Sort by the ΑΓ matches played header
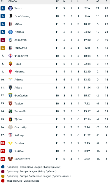110x183 pixels. click(57, 1)
